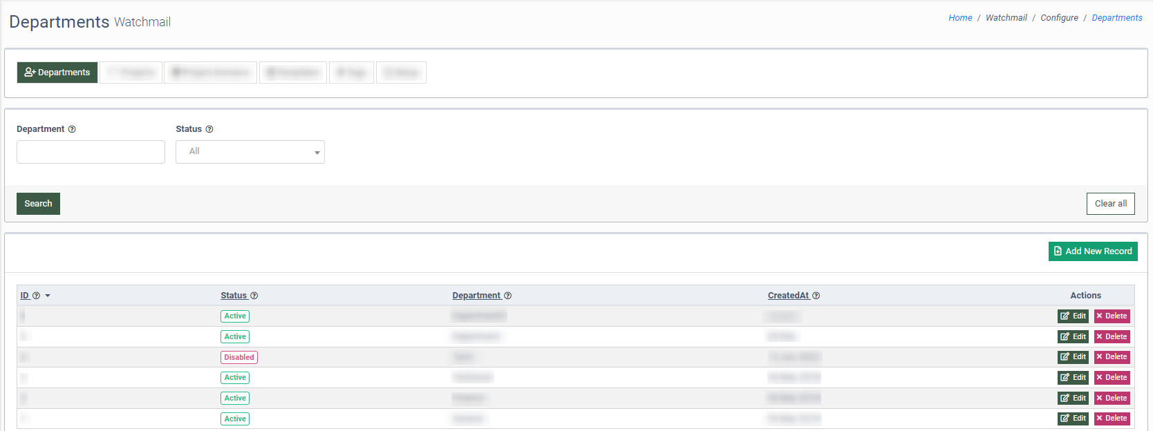
Task: Delete the last visible department row
Action: pos(1112,419)
